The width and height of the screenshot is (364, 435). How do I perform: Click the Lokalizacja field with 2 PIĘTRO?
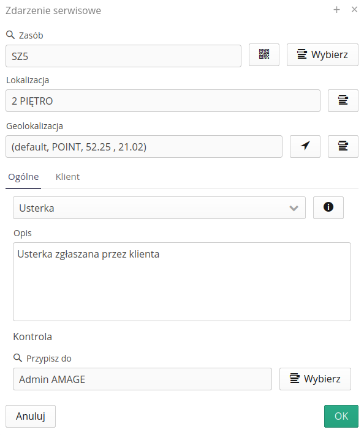163,101
